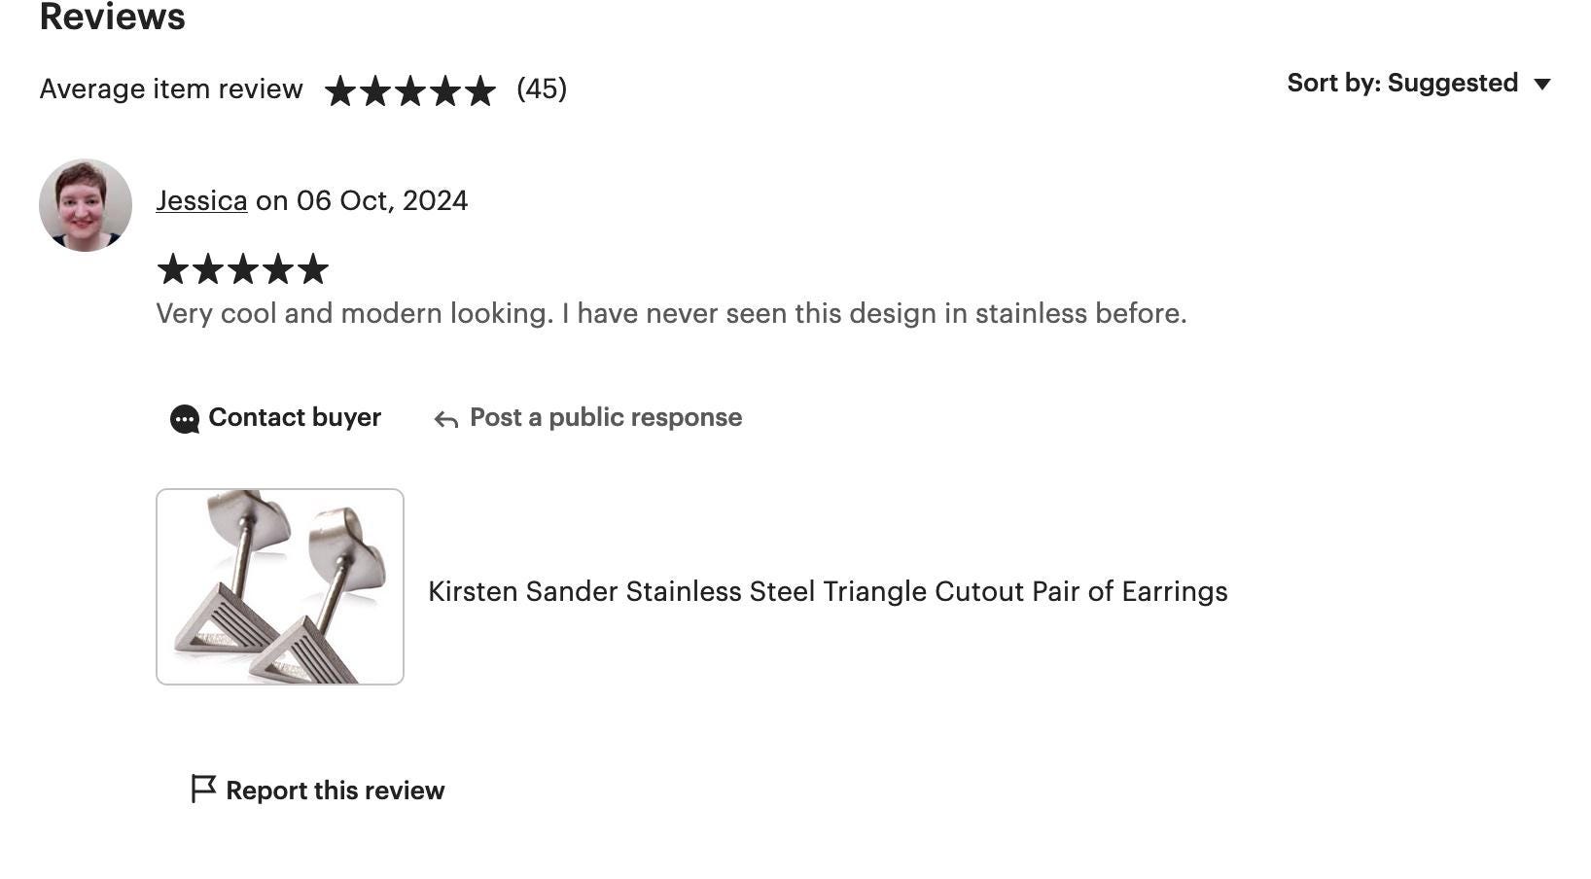Click Jessica's review text about stainless design
The height and width of the screenshot is (879, 1591).
pos(671,313)
